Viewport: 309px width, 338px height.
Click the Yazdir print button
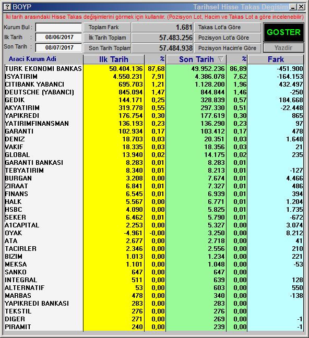click(x=283, y=48)
